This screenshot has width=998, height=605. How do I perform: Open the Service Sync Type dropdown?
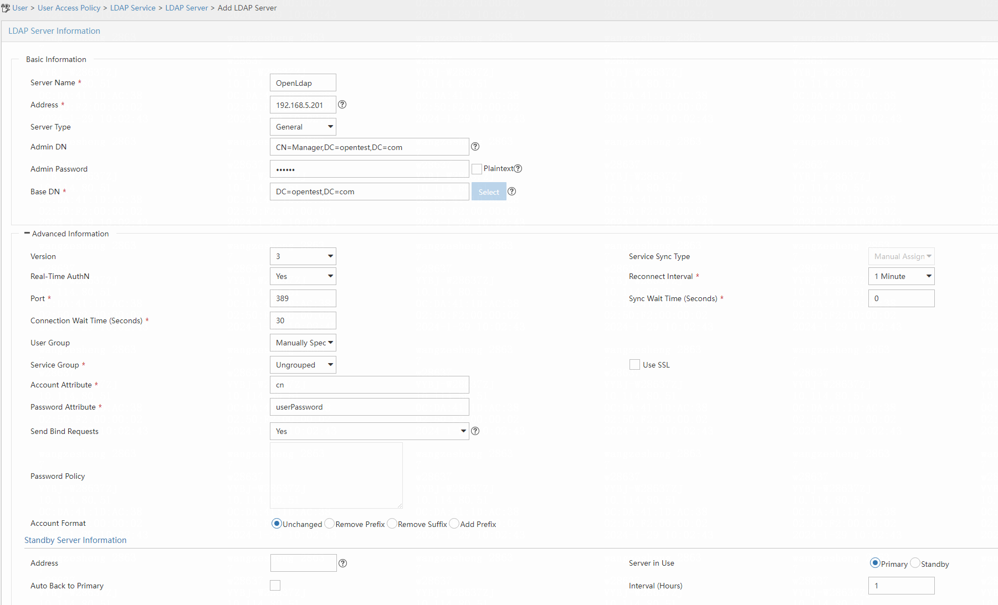tap(902, 256)
